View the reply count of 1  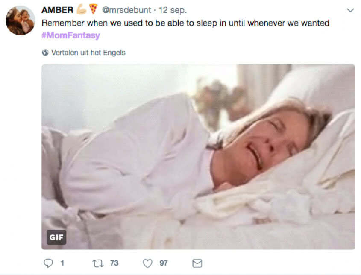(x=62, y=263)
